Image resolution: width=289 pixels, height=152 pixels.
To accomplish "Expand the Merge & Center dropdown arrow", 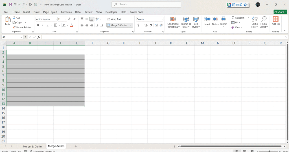I will pyautogui.click(x=131, y=25).
